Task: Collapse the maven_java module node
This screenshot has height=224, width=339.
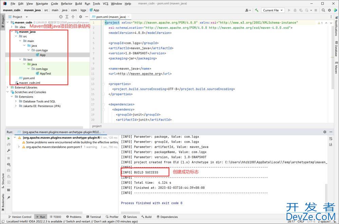Action: 12,32
